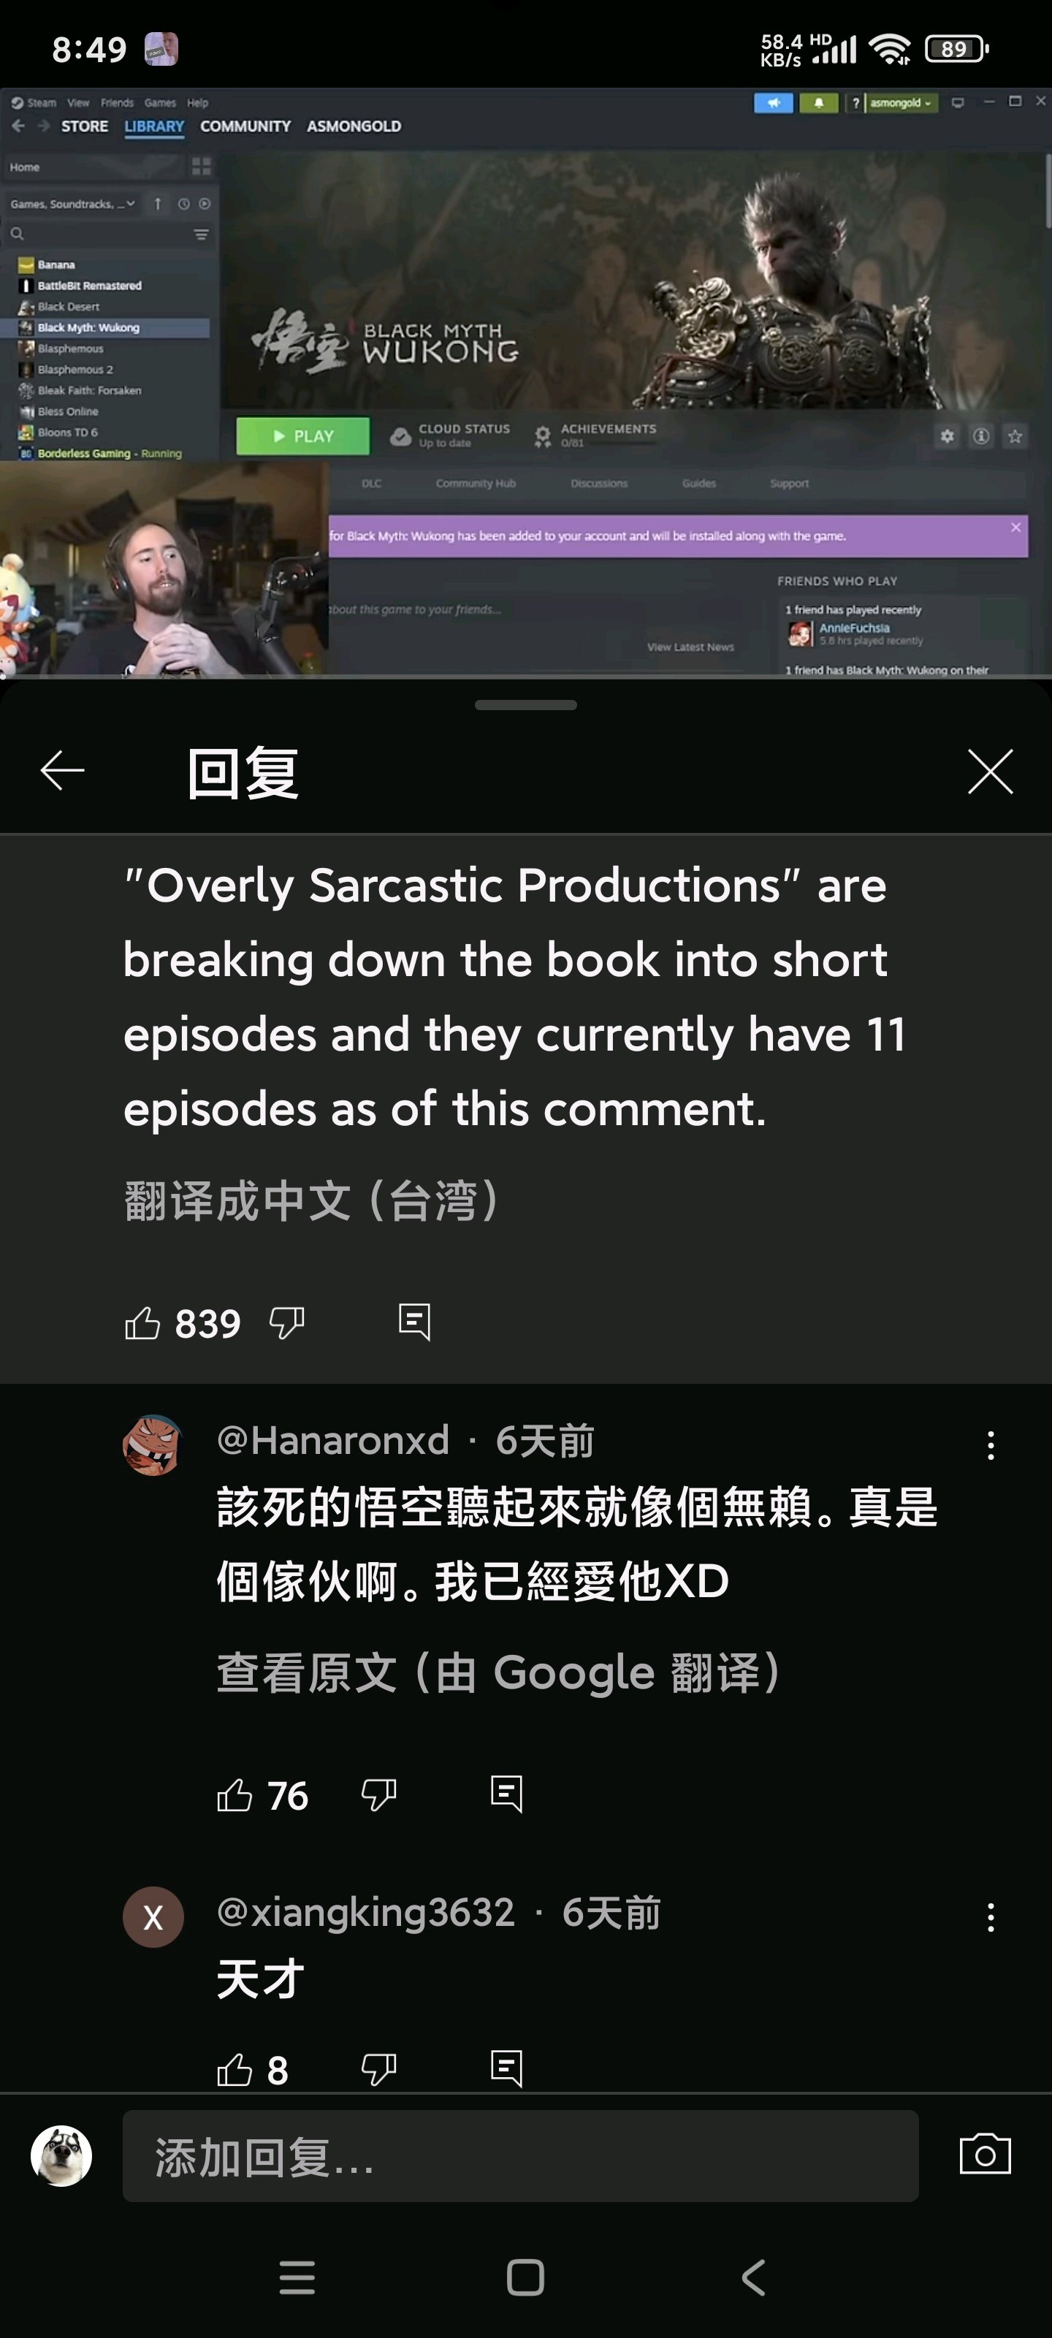Screen dimensions: 1052x2338
Task: Dislike the Overly Sarcastic Productions comment
Action: coord(287,1323)
